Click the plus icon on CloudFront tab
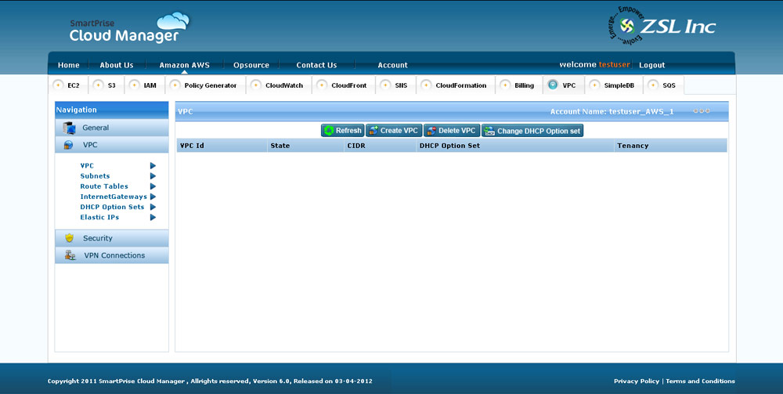 (x=322, y=85)
